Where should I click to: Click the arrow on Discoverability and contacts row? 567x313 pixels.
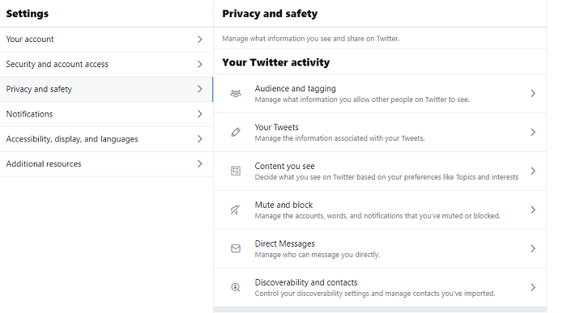pos(533,287)
